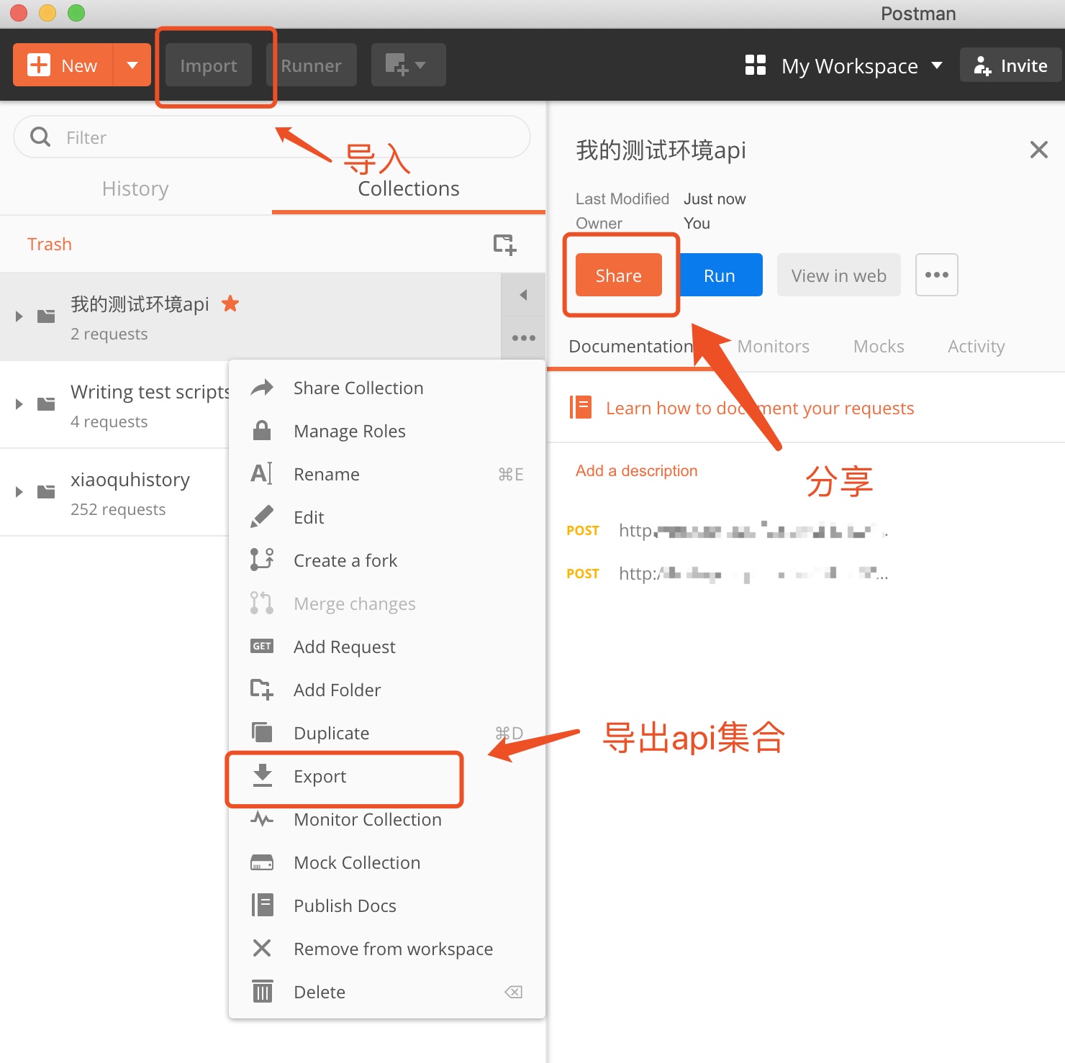Click the Invite button
The image size is (1065, 1063).
(x=1011, y=65)
